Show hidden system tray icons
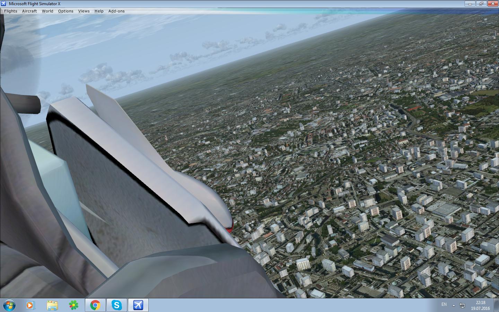499x312 pixels. click(454, 305)
